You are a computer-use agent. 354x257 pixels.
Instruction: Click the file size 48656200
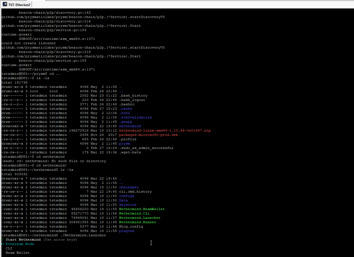pyautogui.click(x=80, y=209)
